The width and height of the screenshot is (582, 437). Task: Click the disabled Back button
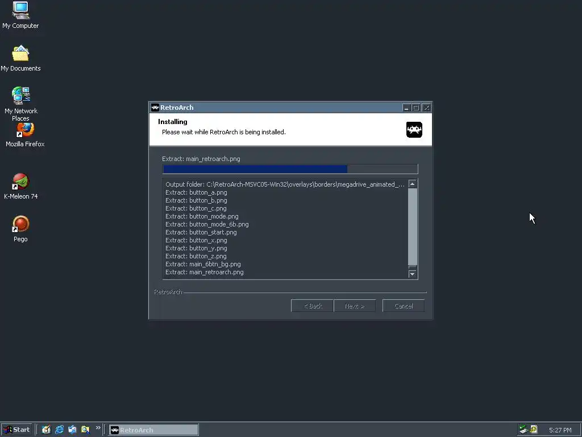(x=312, y=306)
